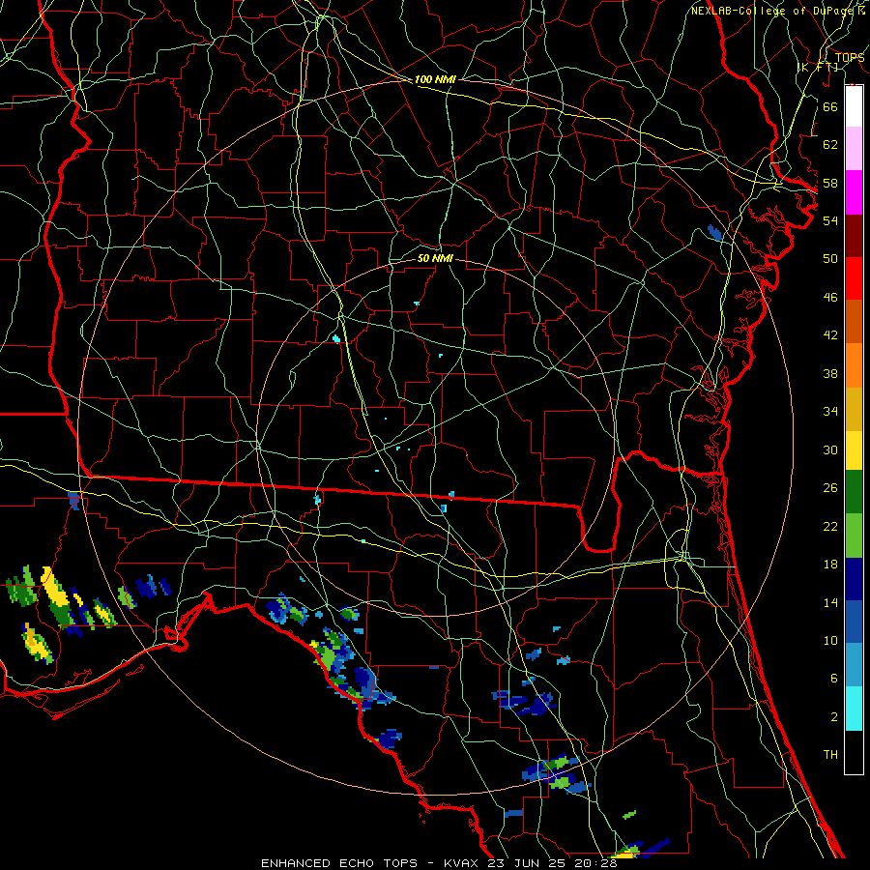Click the small isolated green echo near the bottom
The image size is (870, 870).
[629, 815]
